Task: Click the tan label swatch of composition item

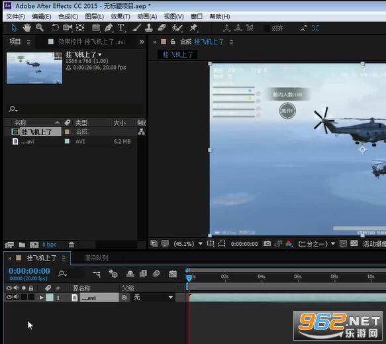Action: point(67,132)
